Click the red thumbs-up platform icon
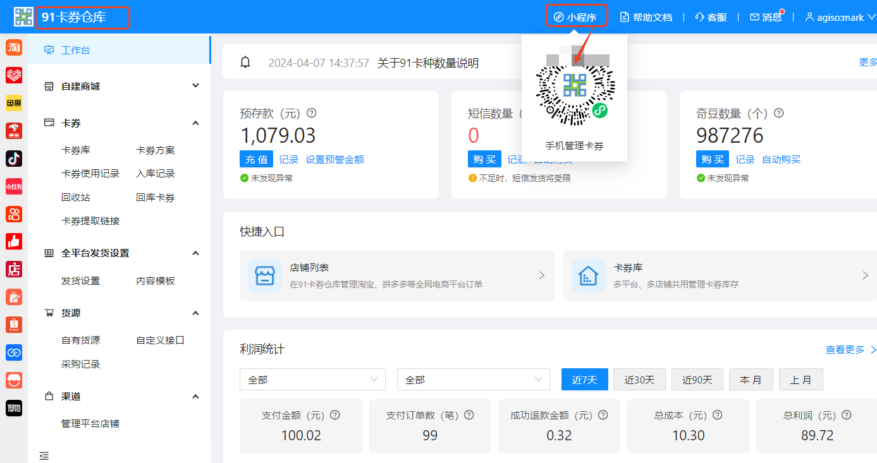 pos(14,241)
